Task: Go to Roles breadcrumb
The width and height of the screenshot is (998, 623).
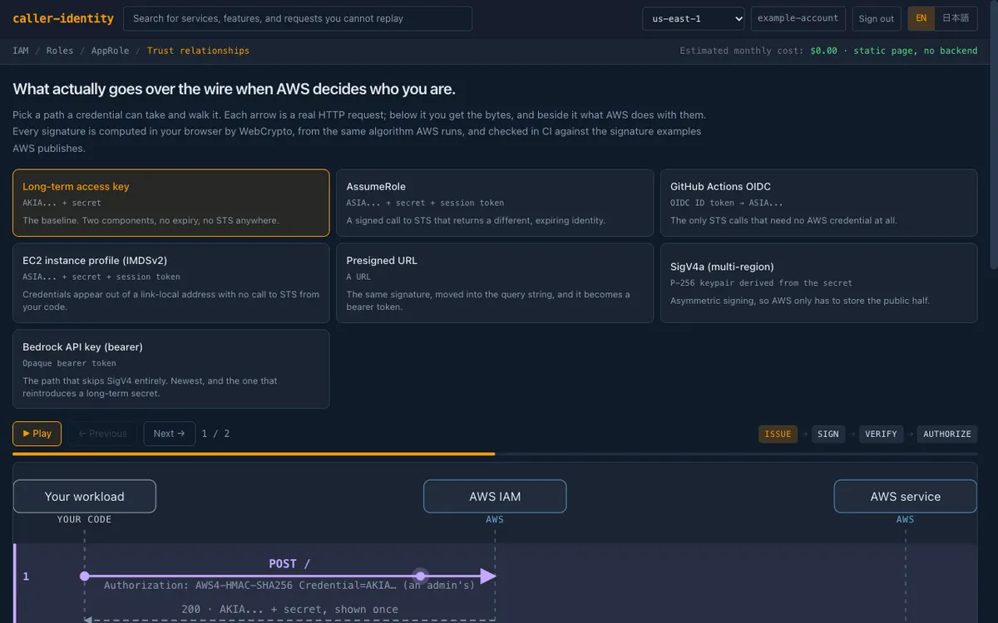Action: click(x=60, y=51)
